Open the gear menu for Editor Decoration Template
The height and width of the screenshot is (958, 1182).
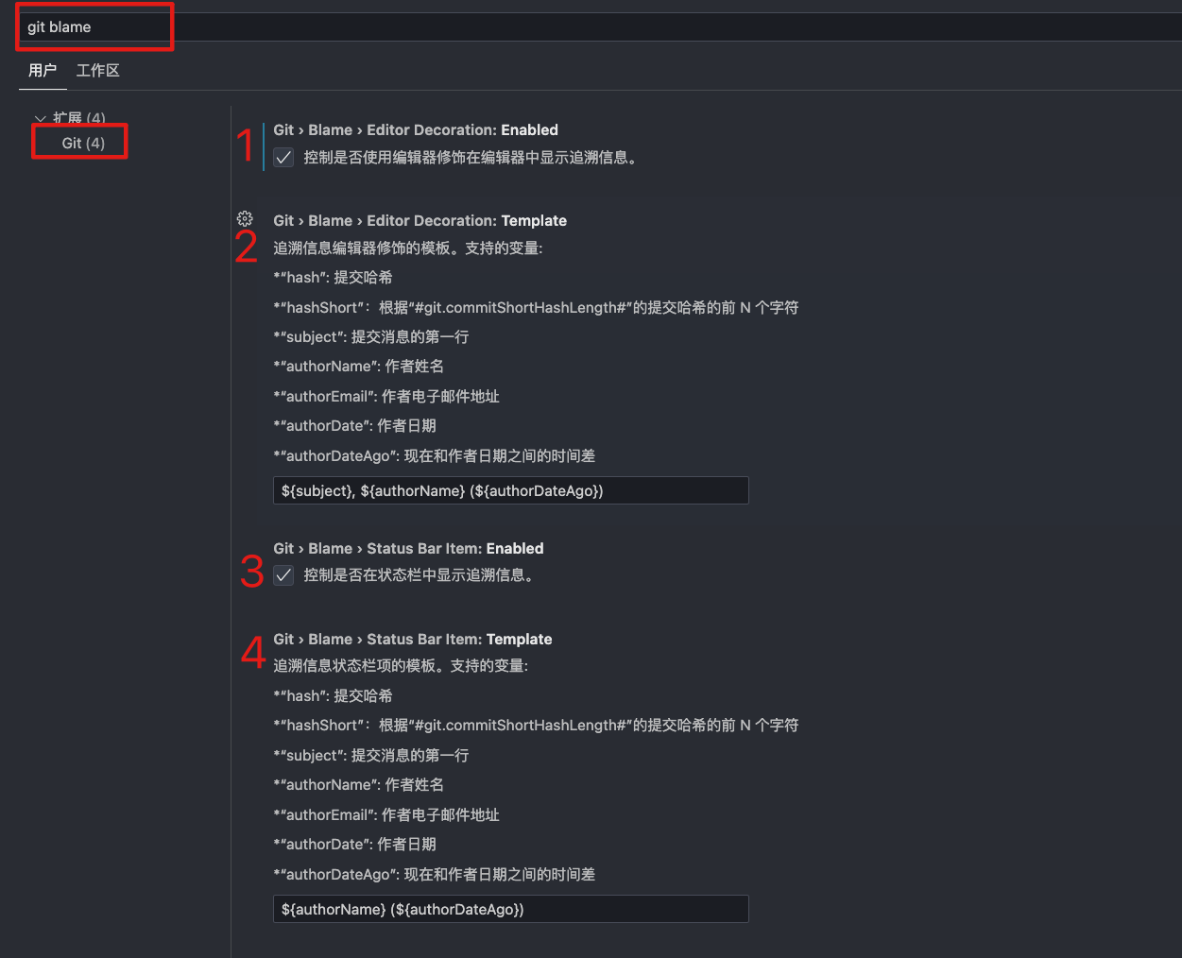245,219
